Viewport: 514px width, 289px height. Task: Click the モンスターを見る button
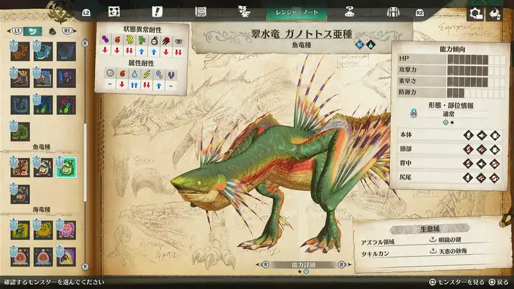pyautogui.click(x=457, y=282)
